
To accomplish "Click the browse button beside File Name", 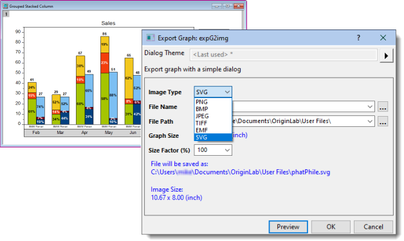I will 383,106.
